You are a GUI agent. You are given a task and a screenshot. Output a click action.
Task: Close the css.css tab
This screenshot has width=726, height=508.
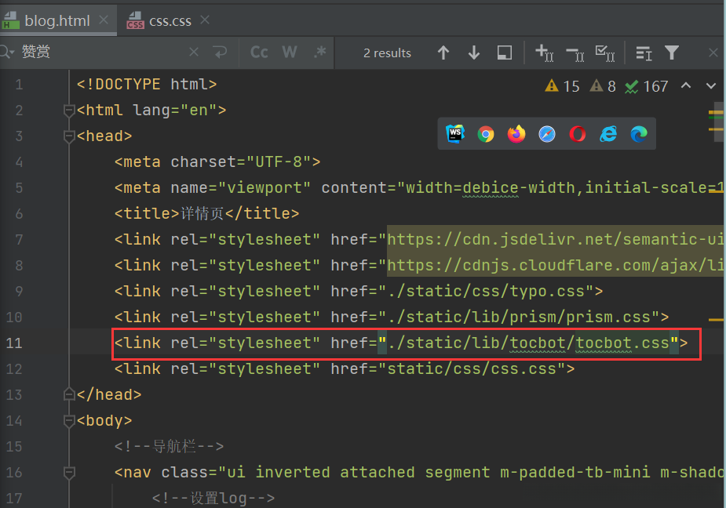click(205, 20)
